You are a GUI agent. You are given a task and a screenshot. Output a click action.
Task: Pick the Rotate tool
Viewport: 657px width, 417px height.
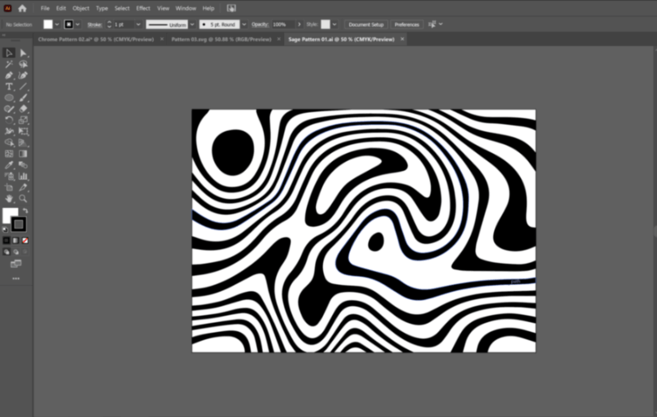click(9, 120)
